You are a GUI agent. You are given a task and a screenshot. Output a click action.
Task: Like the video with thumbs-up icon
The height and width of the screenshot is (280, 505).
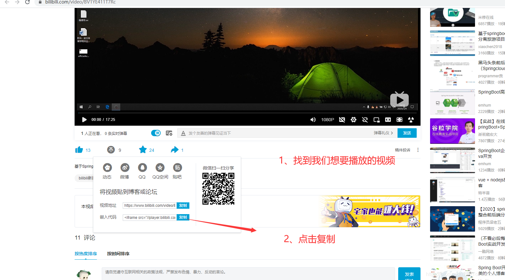click(x=79, y=150)
